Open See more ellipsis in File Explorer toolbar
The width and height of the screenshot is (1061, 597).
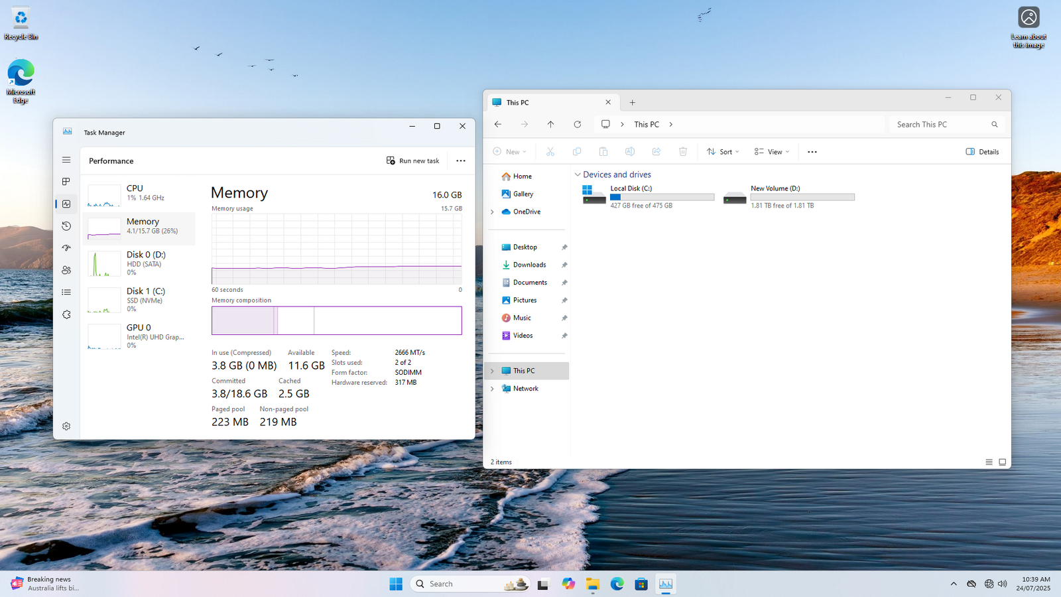pos(812,152)
